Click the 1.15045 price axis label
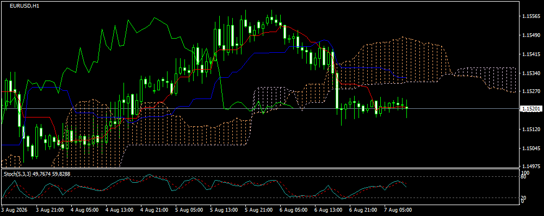Screen dimensions: 544x216 coord(532,149)
